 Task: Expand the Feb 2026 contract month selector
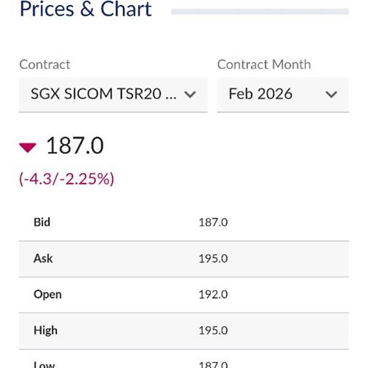(282, 94)
